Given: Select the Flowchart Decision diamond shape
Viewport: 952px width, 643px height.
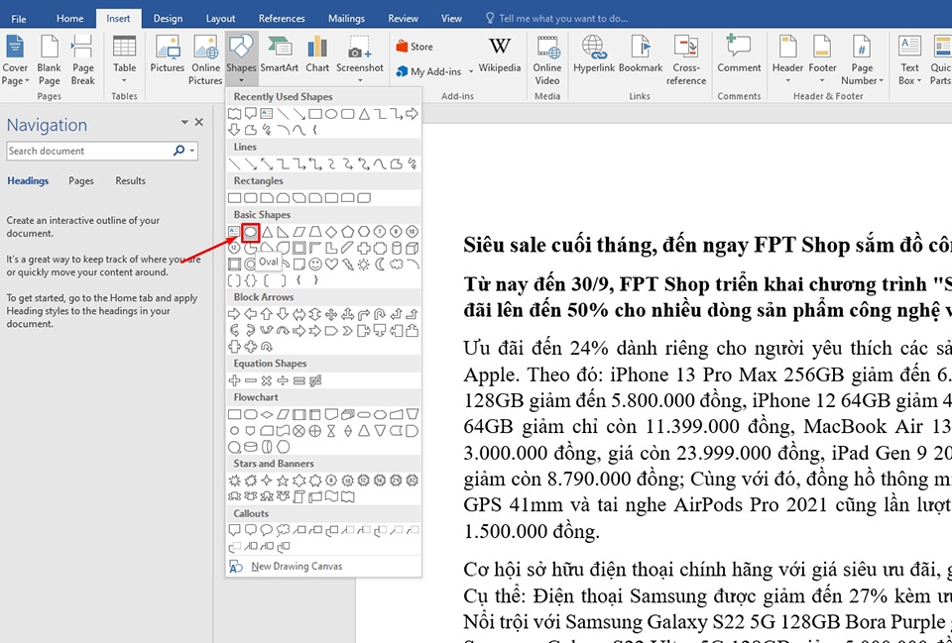Looking at the screenshot, I should tap(267, 415).
